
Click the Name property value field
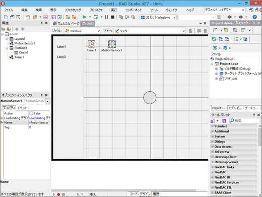click(39, 122)
